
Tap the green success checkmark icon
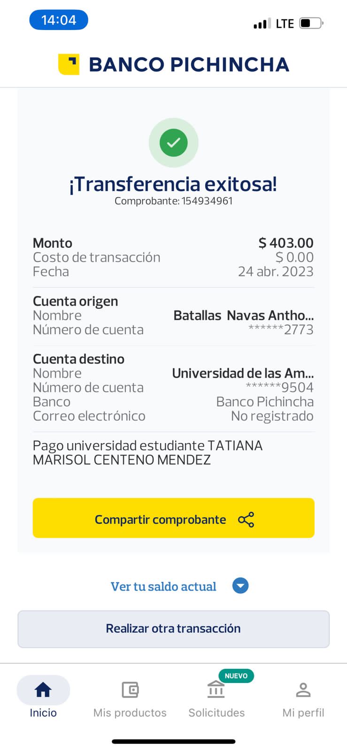coord(174,142)
